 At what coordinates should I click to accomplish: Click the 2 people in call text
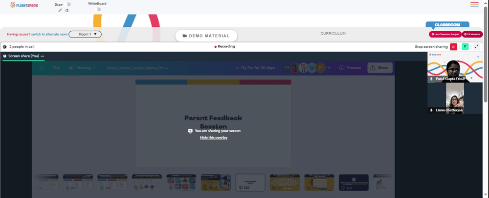(22, 47)
